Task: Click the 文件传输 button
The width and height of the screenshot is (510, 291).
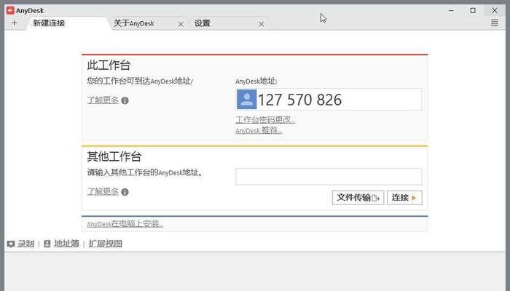Action: (x=358, y=197)
